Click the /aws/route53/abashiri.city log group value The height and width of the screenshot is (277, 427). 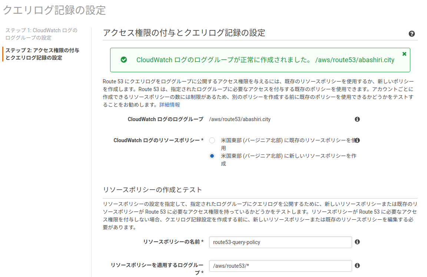tap(240, 119)
